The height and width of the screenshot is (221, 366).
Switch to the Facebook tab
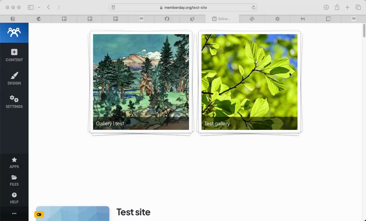167,19
